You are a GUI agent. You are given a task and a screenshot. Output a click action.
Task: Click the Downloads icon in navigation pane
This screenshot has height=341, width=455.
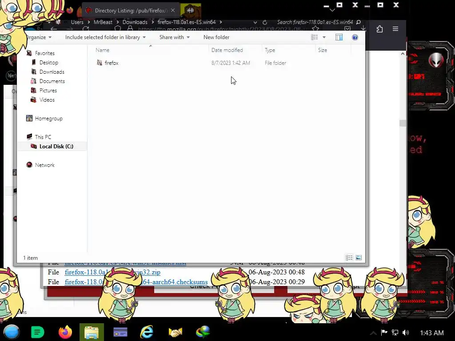coord(34,71)
